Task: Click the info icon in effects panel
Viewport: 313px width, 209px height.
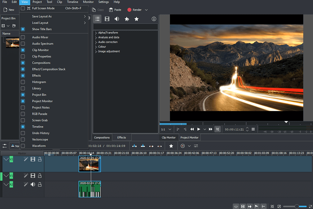Action: [x=154, y=19]
